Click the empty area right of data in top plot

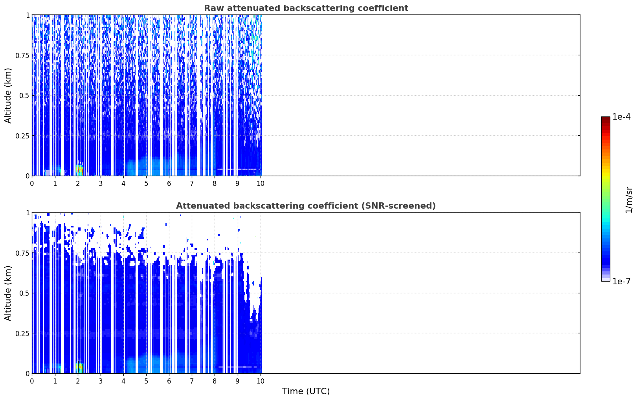(x=421, y=95)
